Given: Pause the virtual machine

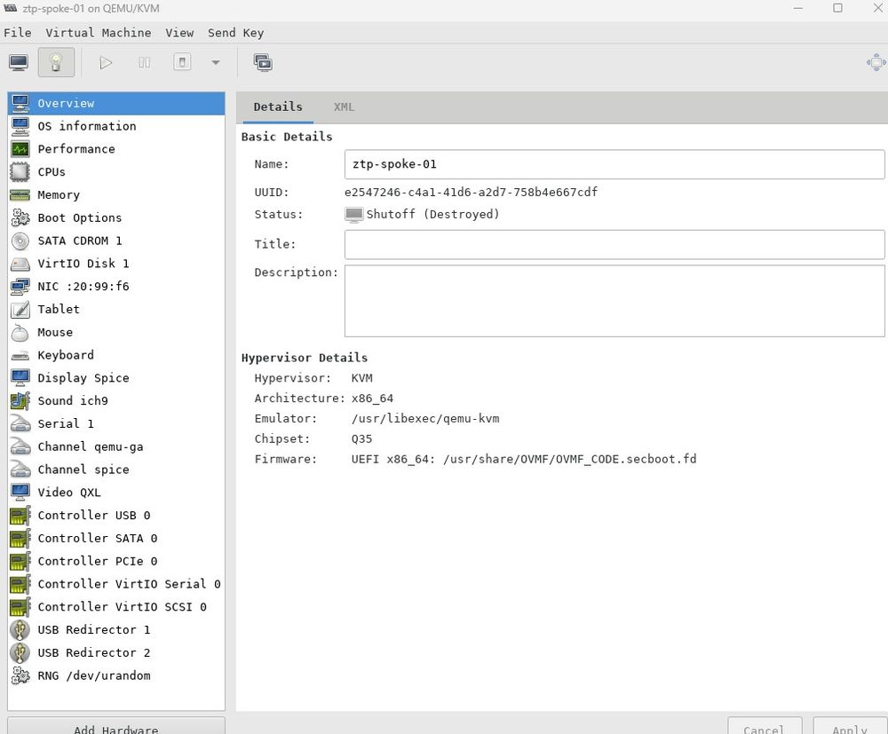Looking at the screenshot, I should [142, 62].
